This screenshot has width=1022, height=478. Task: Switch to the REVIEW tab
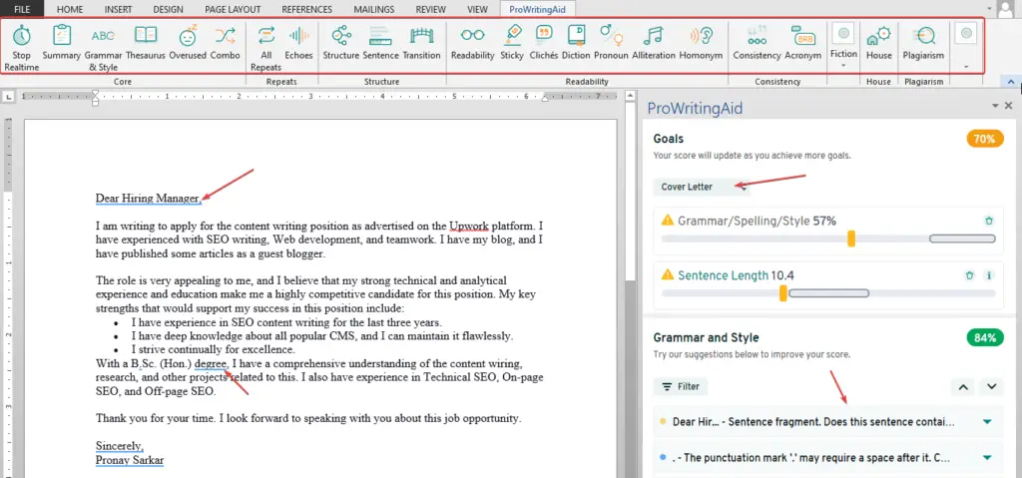tap(430, 9)
